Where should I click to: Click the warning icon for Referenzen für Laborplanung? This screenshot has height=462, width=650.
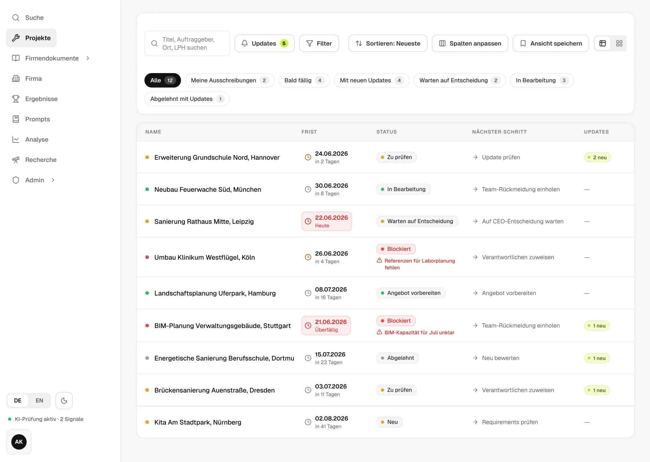click(x=380, y=260)
